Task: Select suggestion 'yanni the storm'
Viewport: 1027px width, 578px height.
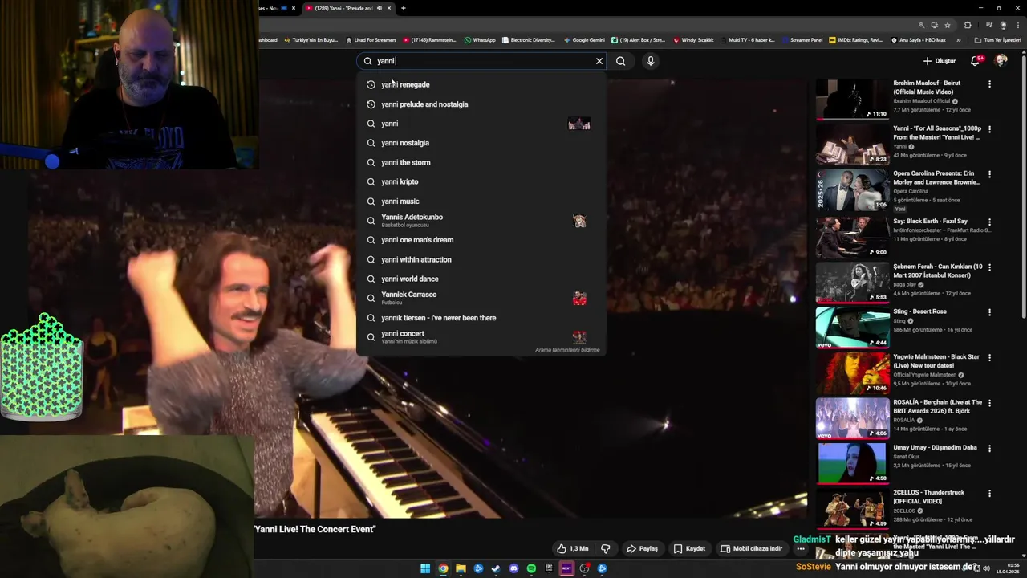Action: coord(481,162)
